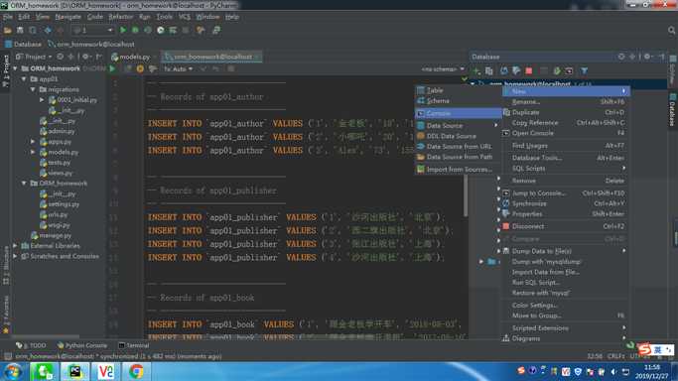The height and width of the screenshot is (381, 678).
Task: Expand the models.py node
Action: 33,152
